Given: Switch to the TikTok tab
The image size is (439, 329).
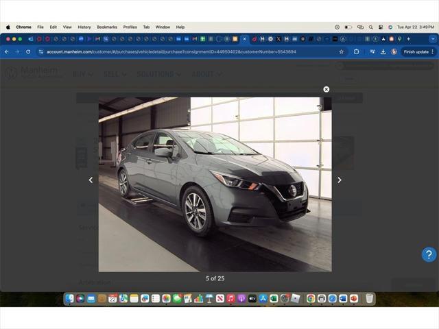Looking at the screenshot, I should point(254,39).
